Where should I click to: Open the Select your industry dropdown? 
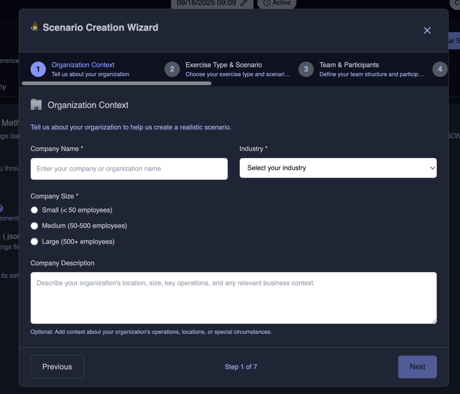(338, 168)
